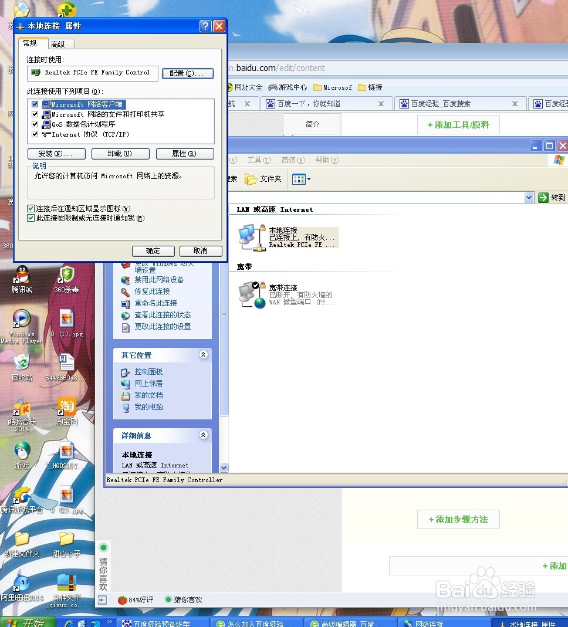
Task: Open 我的文档 from other places
Action: point(148,395)
